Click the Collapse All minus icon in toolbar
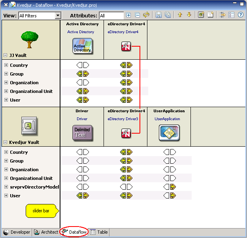247x238 pixels. pyautogui.click(x=138, y=15)
